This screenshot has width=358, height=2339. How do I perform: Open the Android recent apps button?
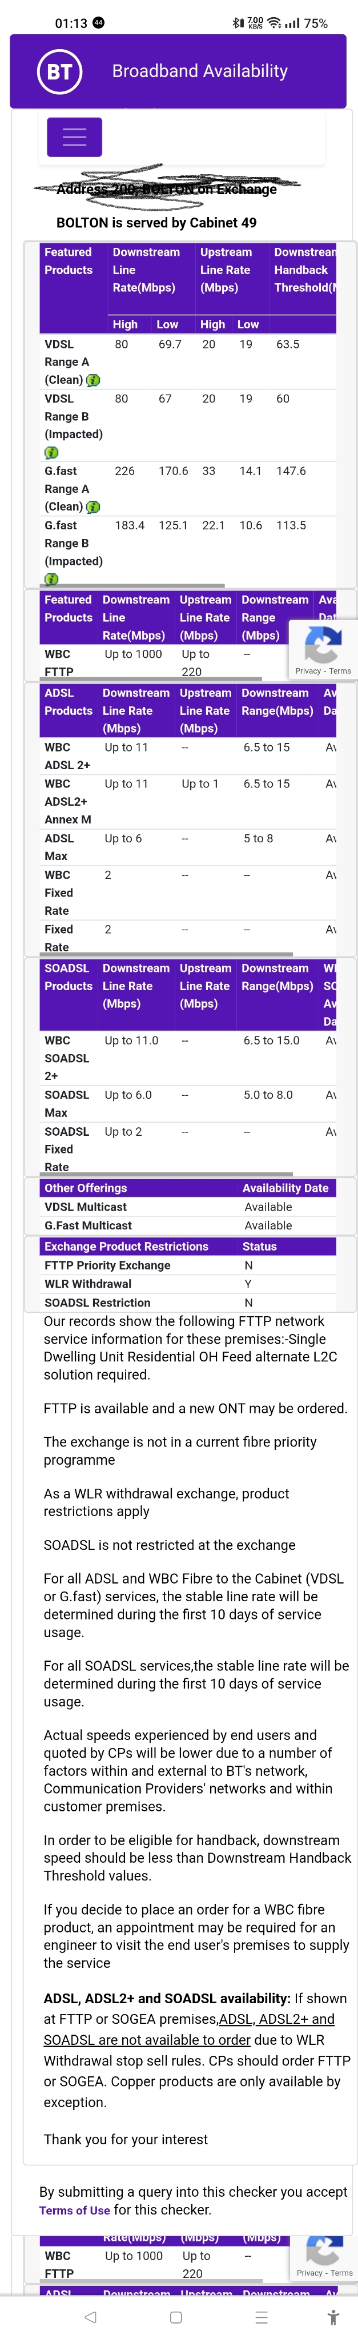click(x=261, y=2317)
